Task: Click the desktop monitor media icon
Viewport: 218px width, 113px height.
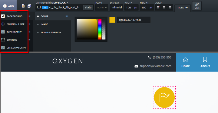Action: 39,8
